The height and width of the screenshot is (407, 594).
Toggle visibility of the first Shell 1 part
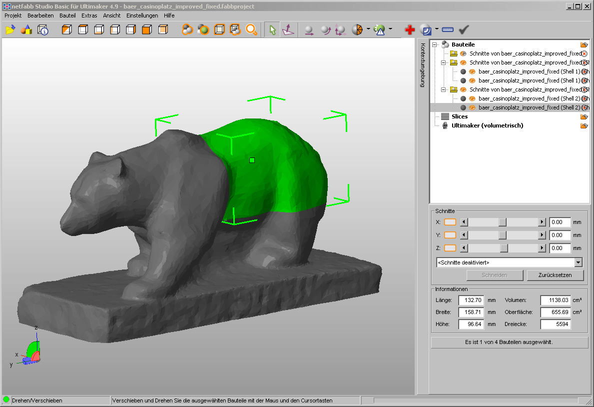coord(472,71)
